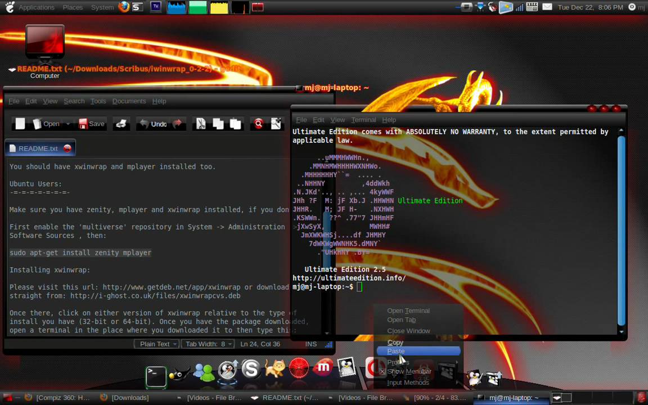Open gedit's Help menu
This screenshot has height=405, width=648.
[x=159, y=101]
